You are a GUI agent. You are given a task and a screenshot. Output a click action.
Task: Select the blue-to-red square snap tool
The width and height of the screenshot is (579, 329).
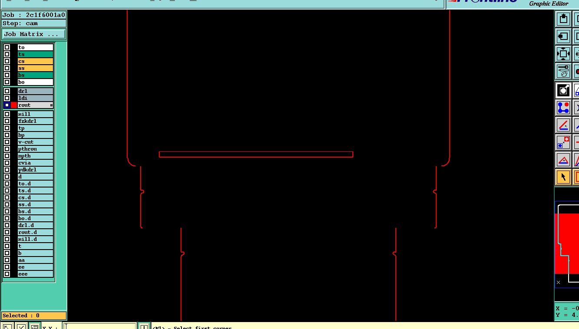(563, 142)
